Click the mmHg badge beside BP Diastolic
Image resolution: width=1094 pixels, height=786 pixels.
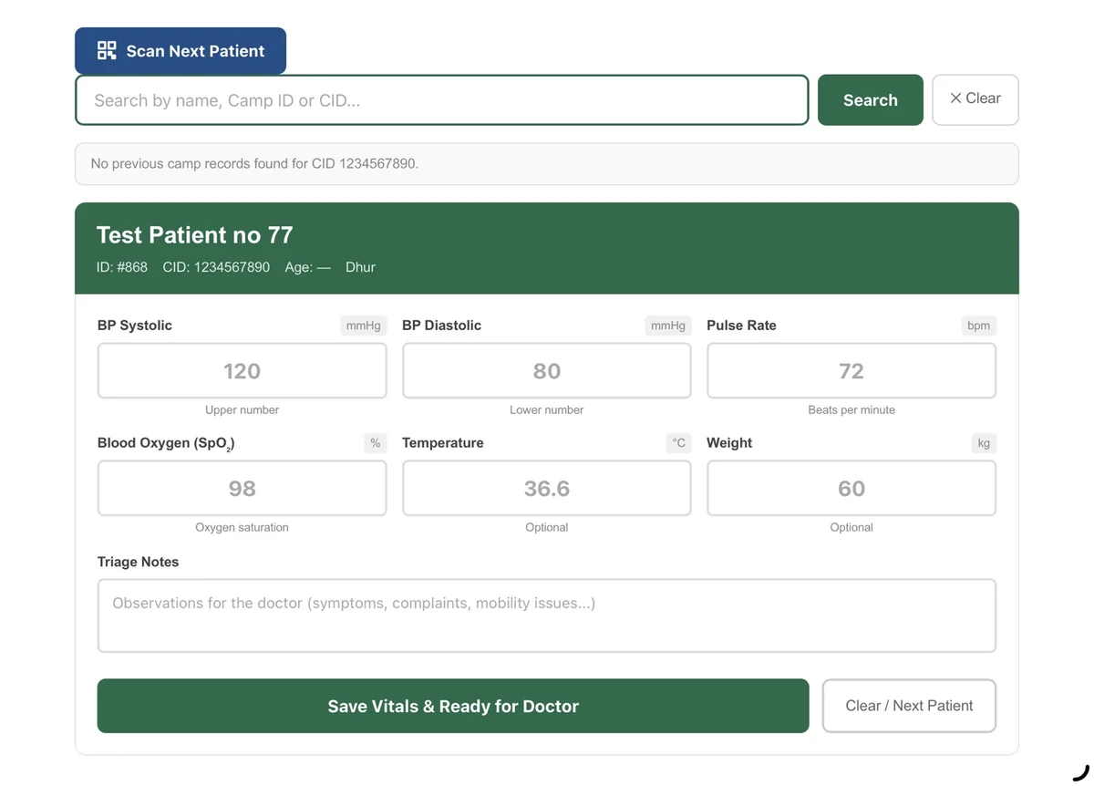(x=667, y=326)
